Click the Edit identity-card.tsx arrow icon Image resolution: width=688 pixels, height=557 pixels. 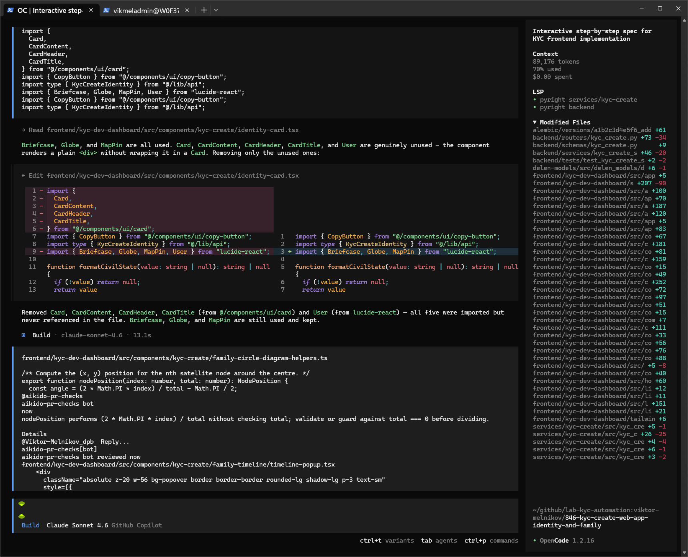point(24,176)
